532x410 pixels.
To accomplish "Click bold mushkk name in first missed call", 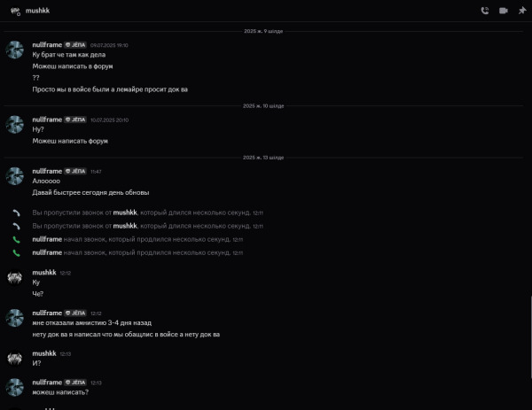I will click(x=125, y=213).
